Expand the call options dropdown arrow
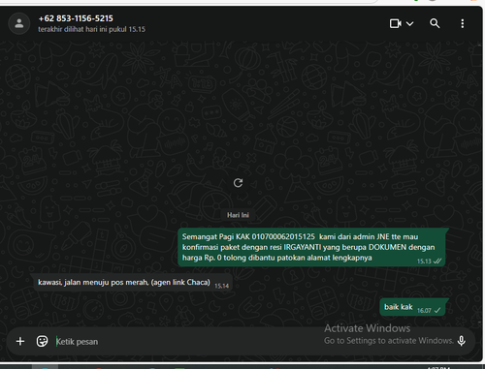The width and height of the screenshot is (485, 369). coord(409,23)
